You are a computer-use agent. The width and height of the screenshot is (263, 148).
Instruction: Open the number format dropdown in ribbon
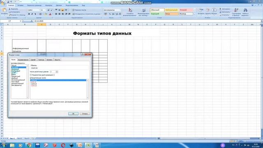pyautogui.click(x=120, y=10)
